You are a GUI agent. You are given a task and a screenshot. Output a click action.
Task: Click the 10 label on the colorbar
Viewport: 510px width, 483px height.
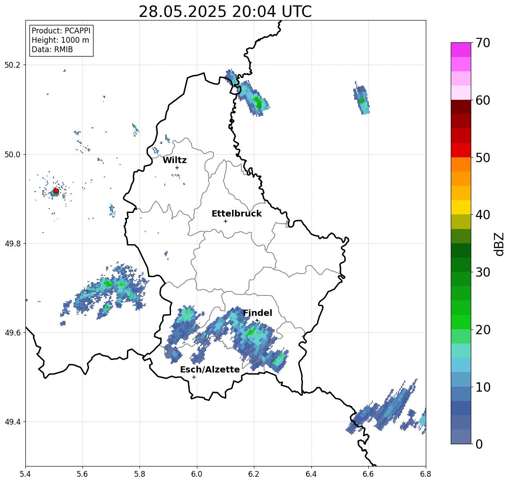coord(483,387)
